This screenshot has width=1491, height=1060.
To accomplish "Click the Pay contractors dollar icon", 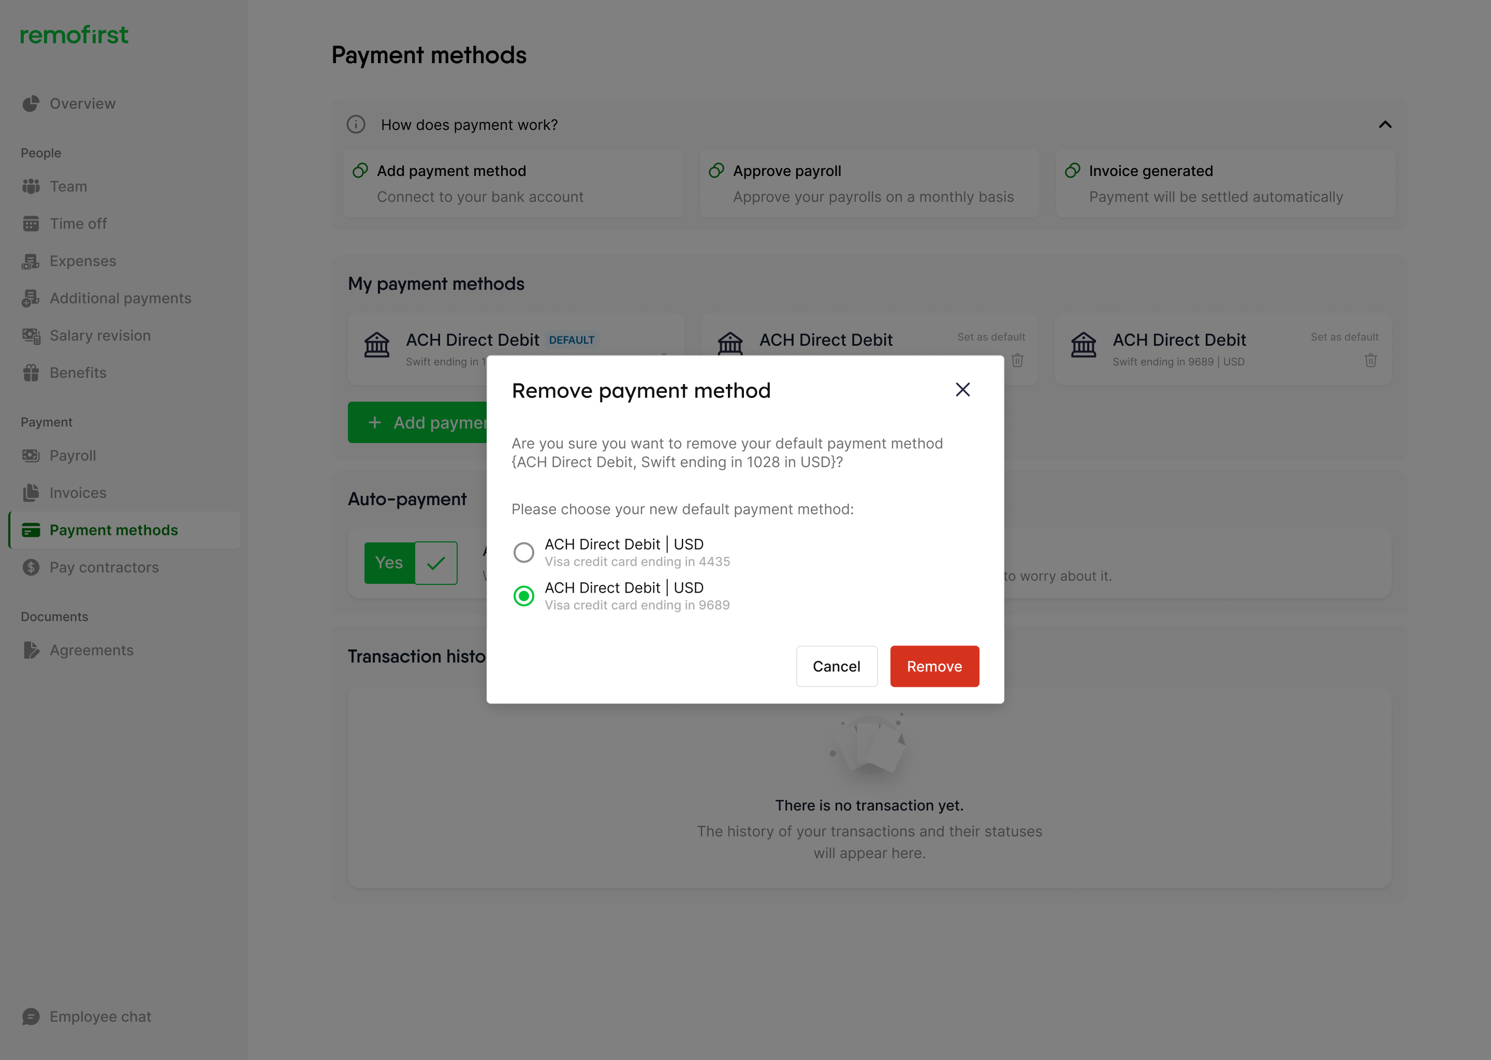I will (x=31, y=567).
